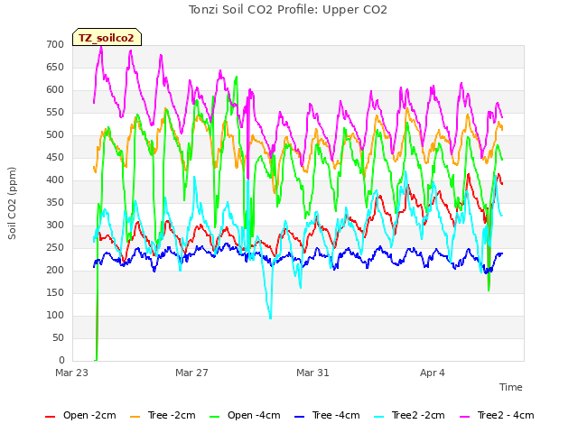Click the Mar 31 date tick label
The height and width of the screenshot is (433, 578).
coord(312,373)
